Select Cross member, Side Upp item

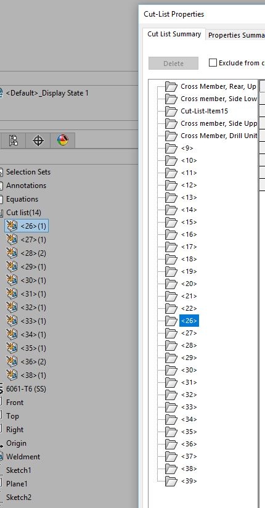coord(219,123)
